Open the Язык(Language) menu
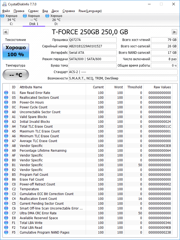180x240 pixels. tap(90, 11)
